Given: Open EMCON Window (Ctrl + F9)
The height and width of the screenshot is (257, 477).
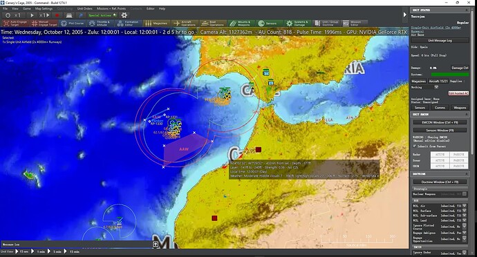Looking at the screenshot, I should click(x=440, y=122).
